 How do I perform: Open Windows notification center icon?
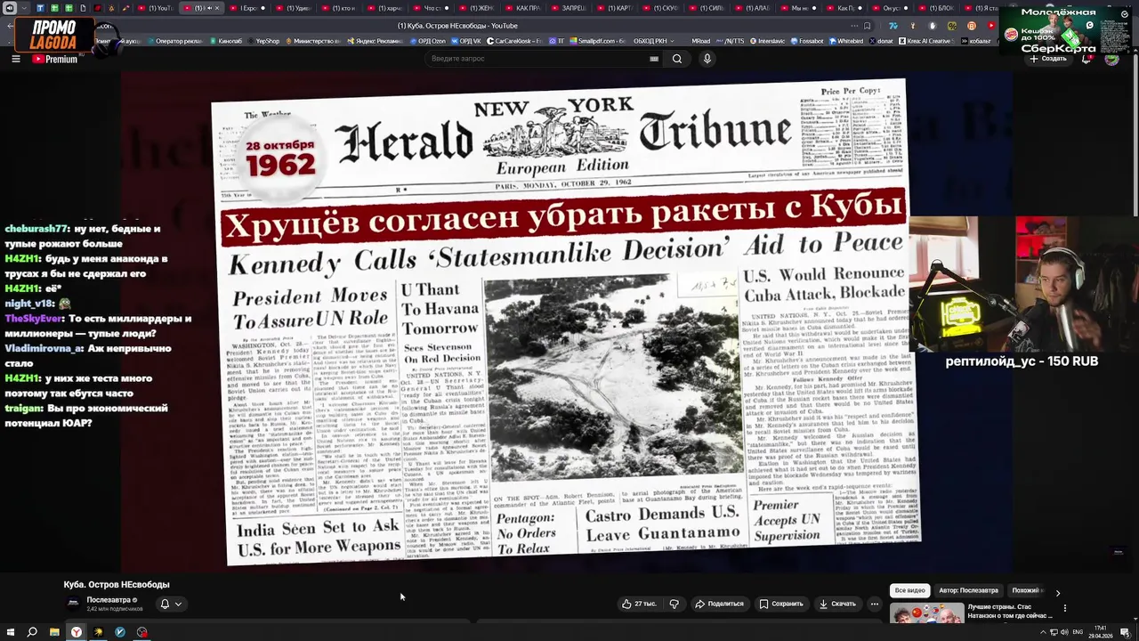1125,632
